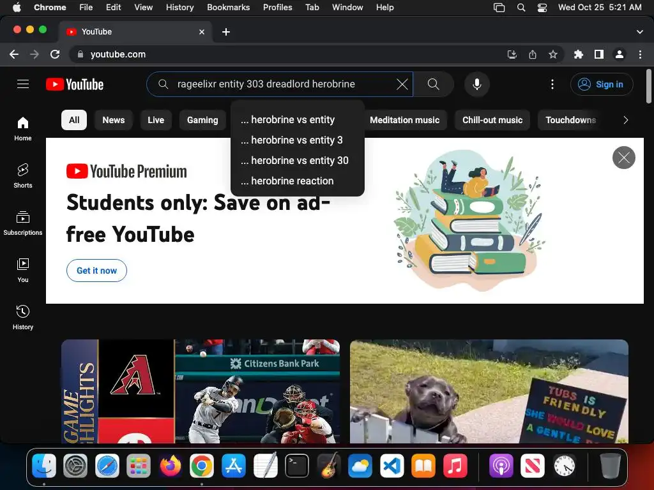Show more filter chips with right chevron
This screenshot has height=490, width=654.
point(625,120)
